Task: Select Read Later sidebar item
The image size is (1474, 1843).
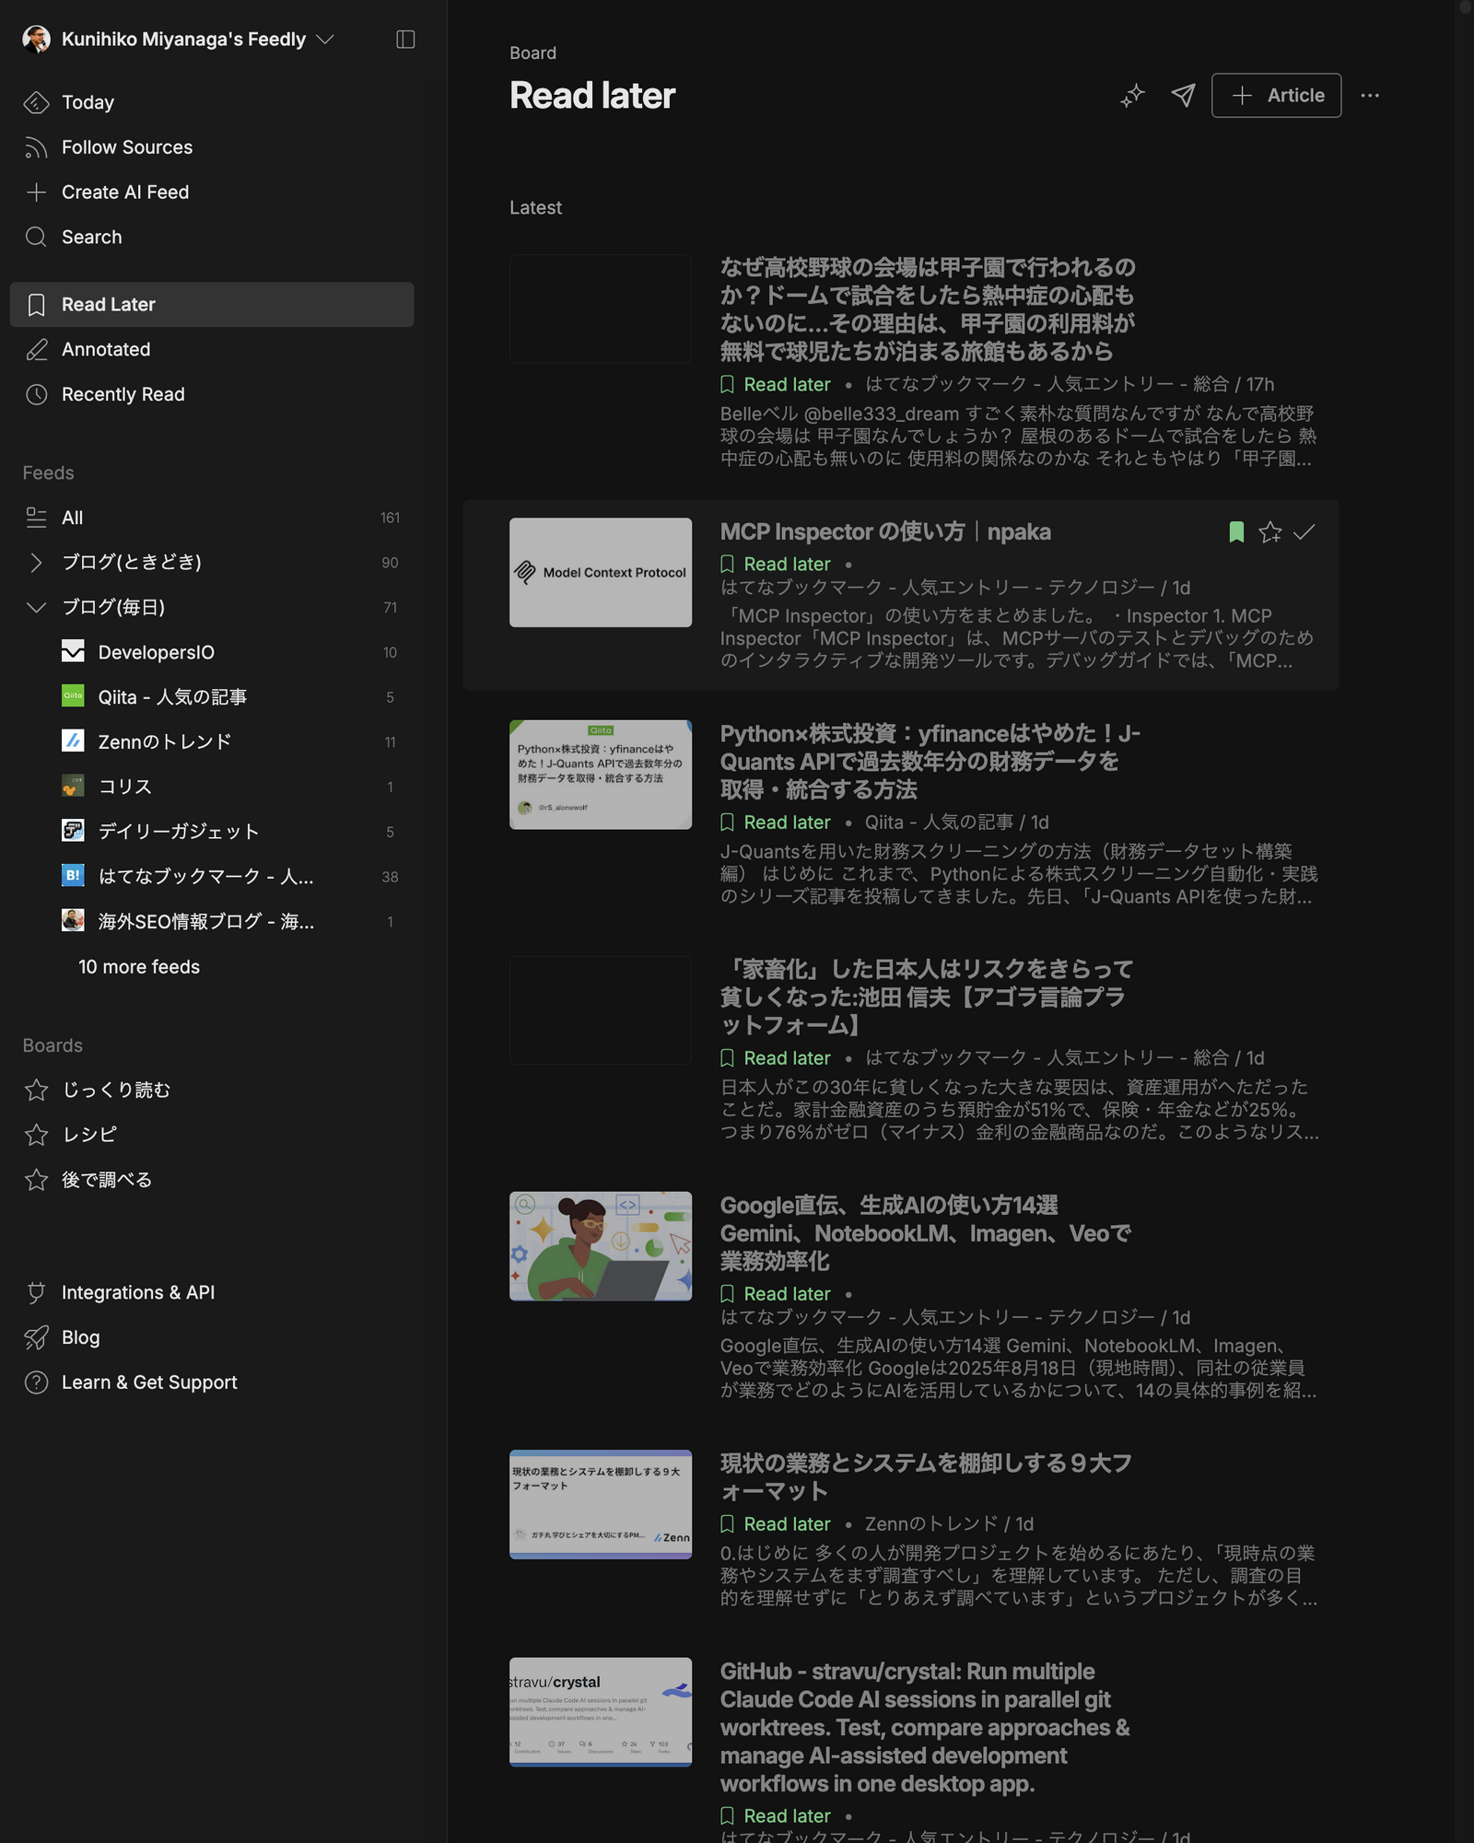Action: (x=212, y=304)
